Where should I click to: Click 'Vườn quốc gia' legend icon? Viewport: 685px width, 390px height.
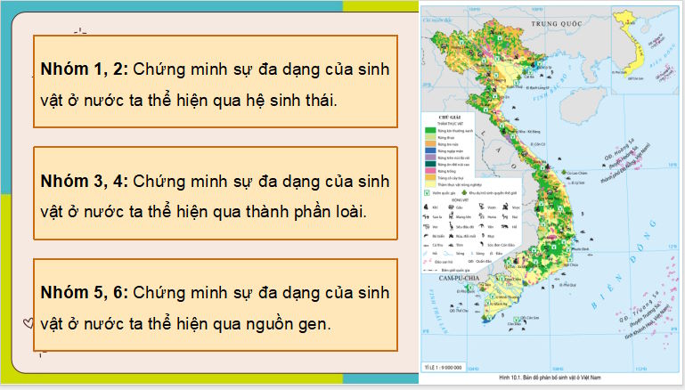428,192
